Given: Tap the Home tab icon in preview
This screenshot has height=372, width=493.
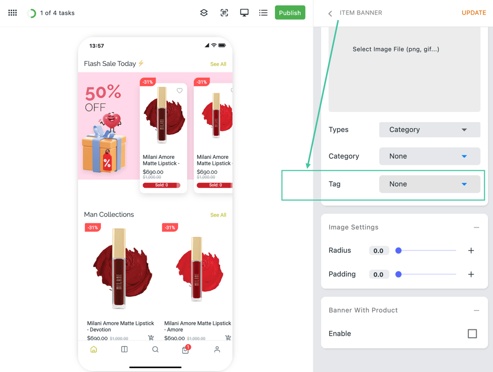Looking at the screenshot, I should [94, 349].
